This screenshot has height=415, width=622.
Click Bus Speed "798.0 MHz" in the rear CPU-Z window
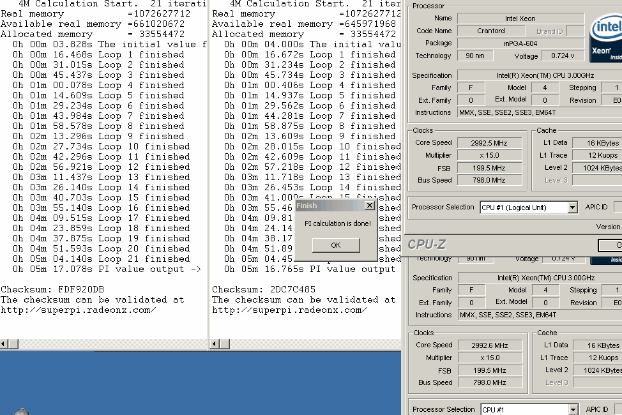[x=490, y=382]
